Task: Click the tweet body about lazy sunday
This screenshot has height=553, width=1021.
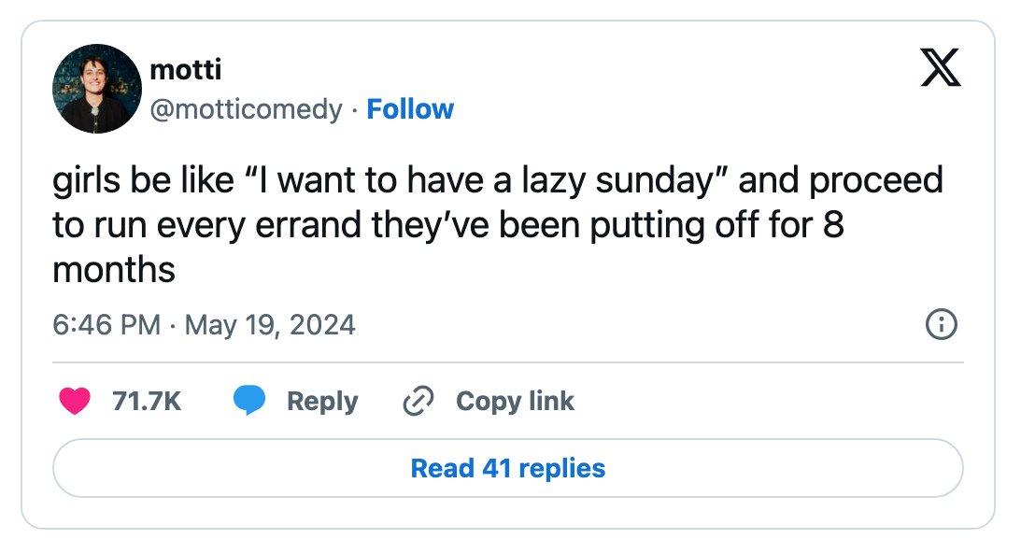Action: [498, 225]
